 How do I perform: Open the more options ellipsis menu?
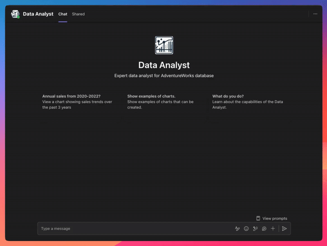(315, 14)
